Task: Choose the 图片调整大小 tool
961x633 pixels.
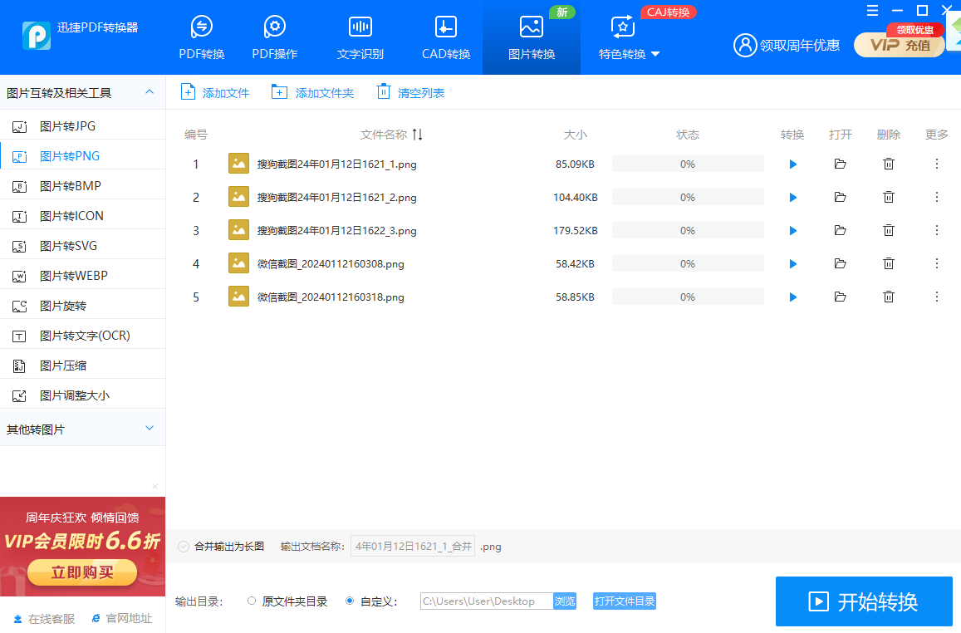Action: tap(83, 396)
